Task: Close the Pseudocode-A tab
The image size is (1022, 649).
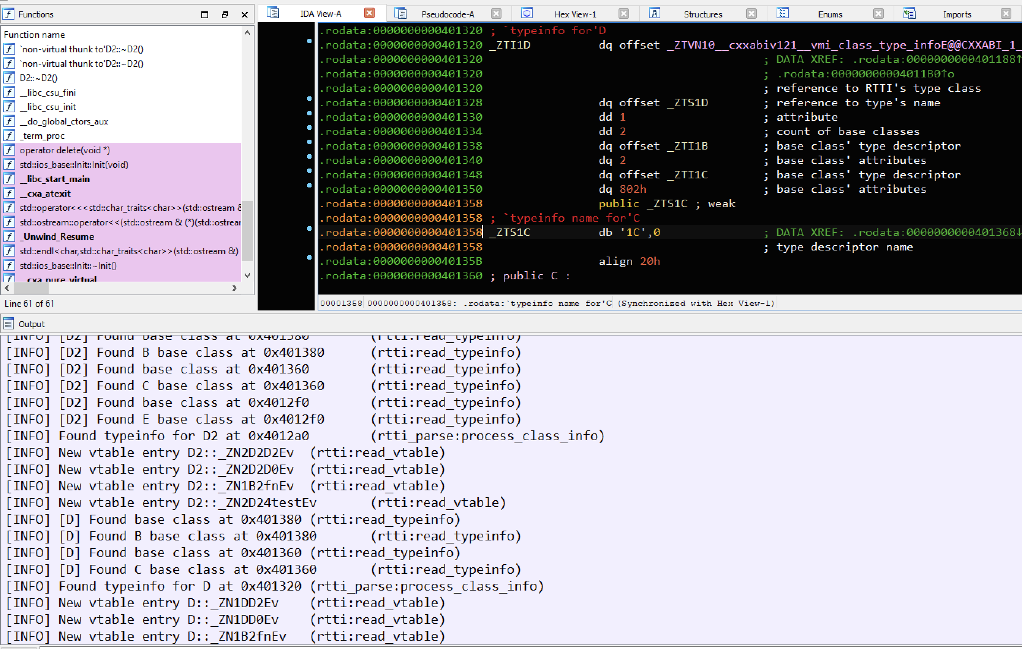Action: [x=496, y=14]
